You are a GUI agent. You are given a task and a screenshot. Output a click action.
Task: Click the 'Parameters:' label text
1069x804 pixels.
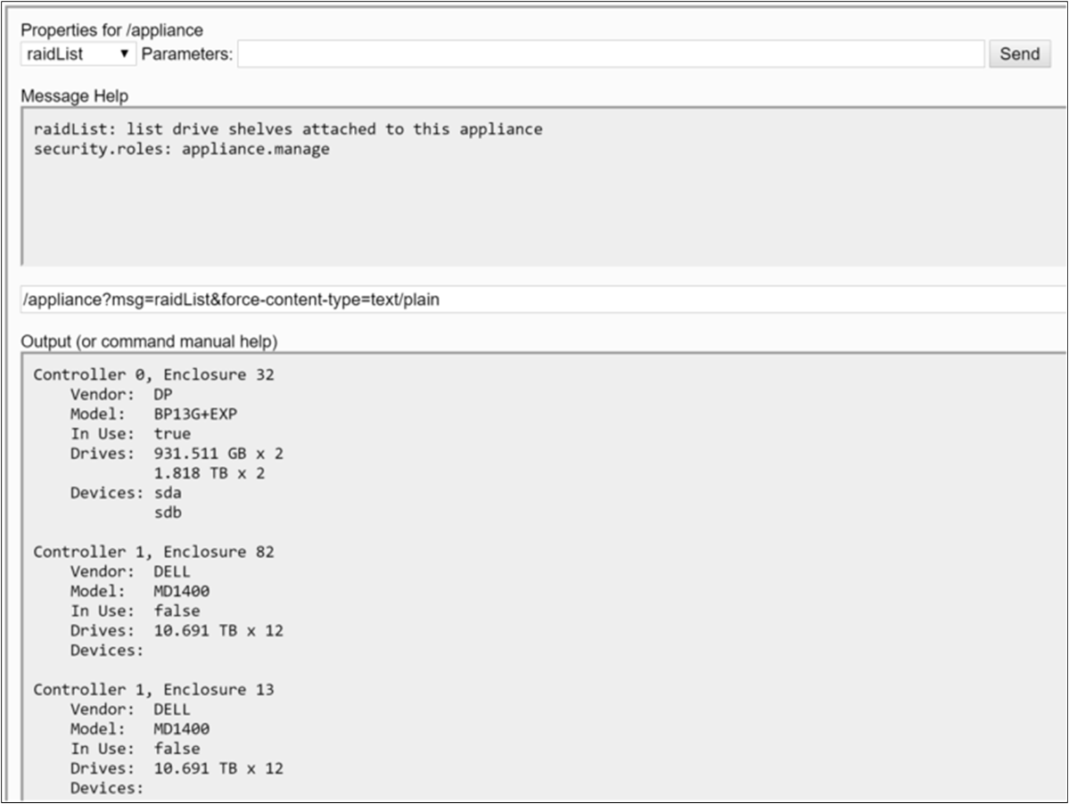pyautogui.click(x=186, y=54)
